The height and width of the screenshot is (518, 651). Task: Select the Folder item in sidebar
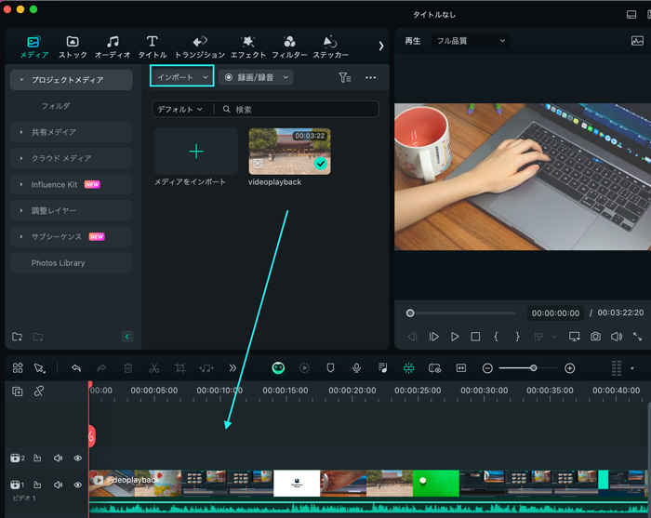point(56,106)
